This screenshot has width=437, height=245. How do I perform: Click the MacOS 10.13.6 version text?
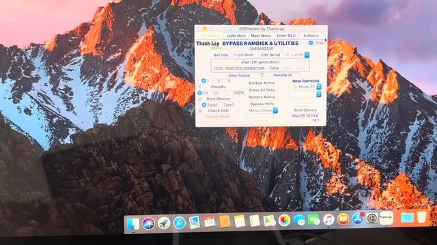pyautogui.click(x=305, y=116)
